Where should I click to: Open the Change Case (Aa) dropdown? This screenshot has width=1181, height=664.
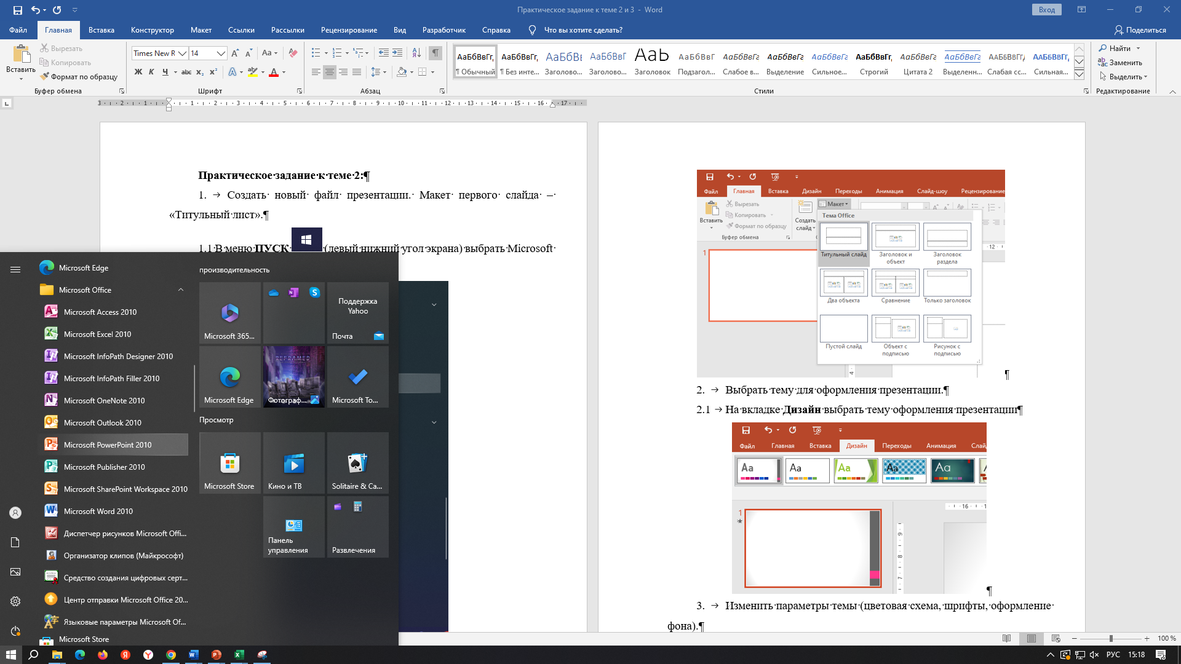tap(269, 53)
